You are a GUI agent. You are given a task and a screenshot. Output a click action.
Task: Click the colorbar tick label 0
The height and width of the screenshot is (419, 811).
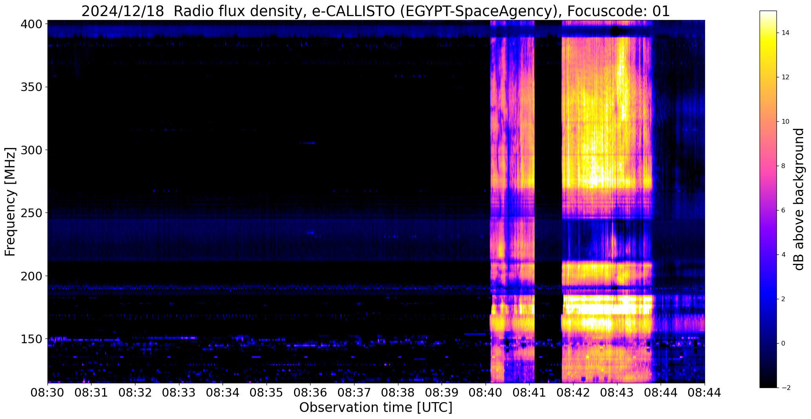784,343
